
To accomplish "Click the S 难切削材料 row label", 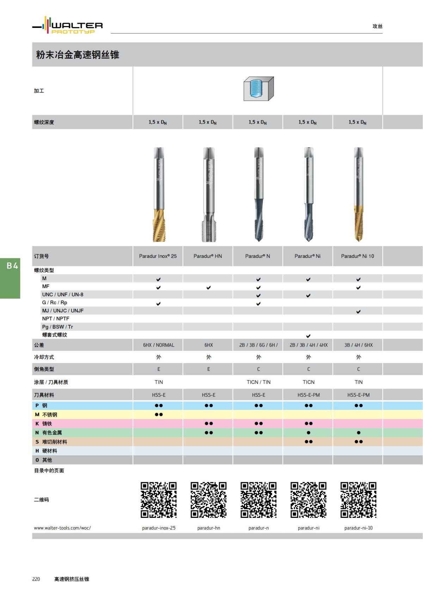I will coord(51,442).
